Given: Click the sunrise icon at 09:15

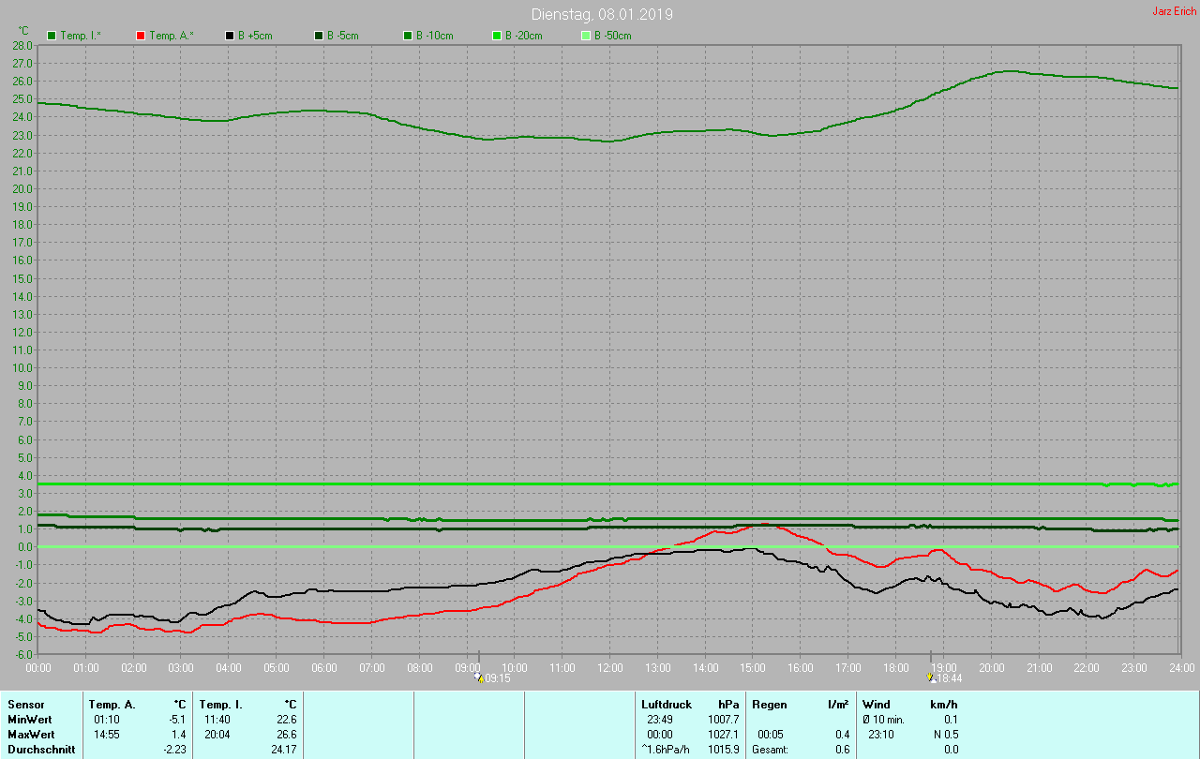Looking at the screenshot, I should click(x=479, y=677).
